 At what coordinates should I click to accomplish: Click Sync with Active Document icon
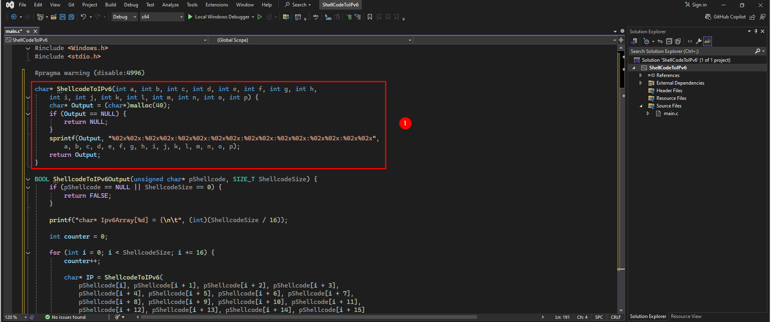coord(660,41)
